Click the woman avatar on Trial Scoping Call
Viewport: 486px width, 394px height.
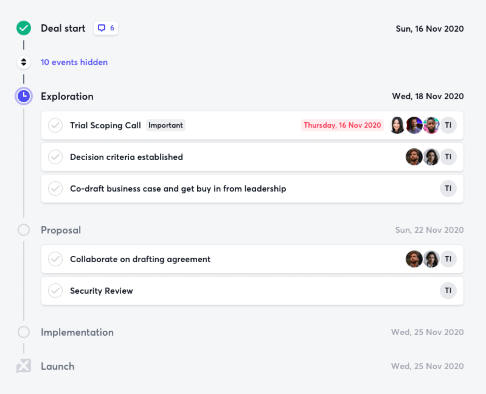[397, 125]
